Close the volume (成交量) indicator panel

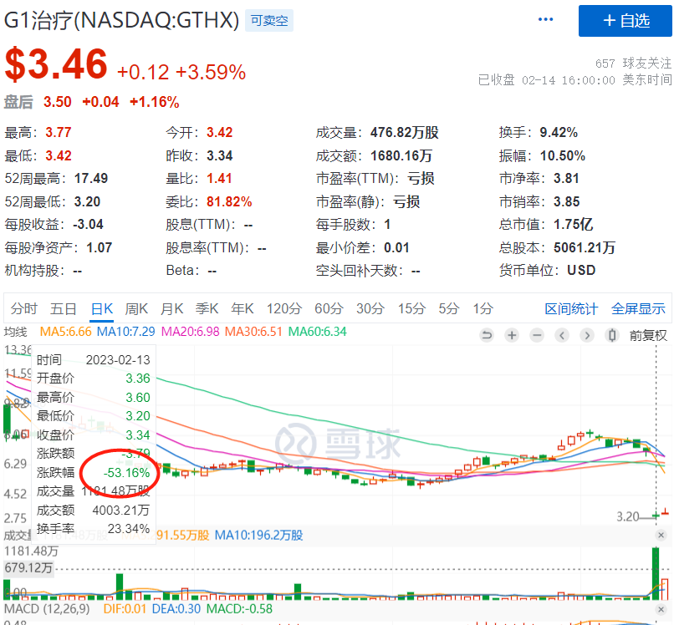[x=661, y=536]
